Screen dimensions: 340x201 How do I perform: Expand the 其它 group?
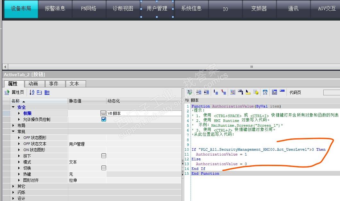[13, 186]
